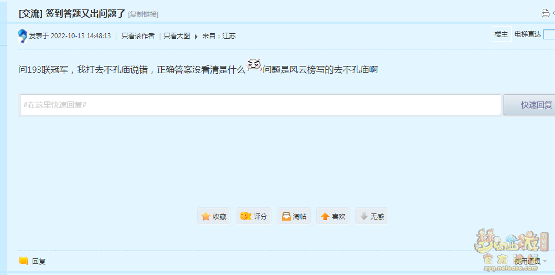
Task: Click the smirking emoticon in the post
Action: (x=254, y=66)
